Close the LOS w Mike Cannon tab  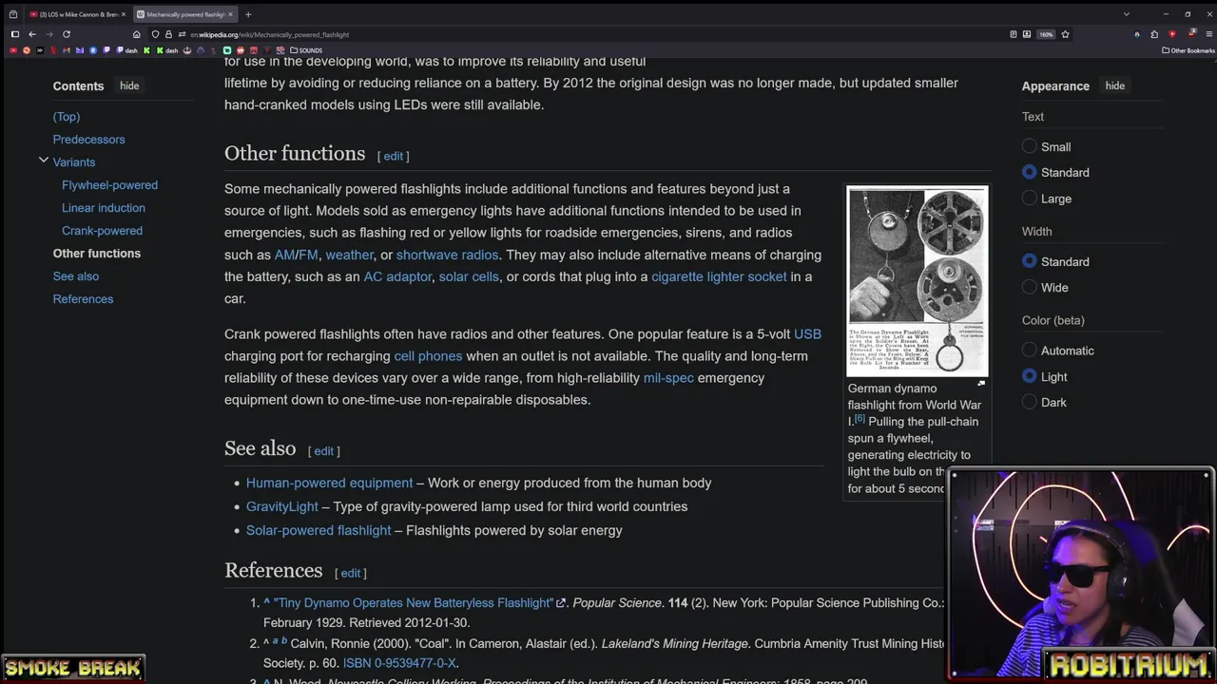[124, 14]
